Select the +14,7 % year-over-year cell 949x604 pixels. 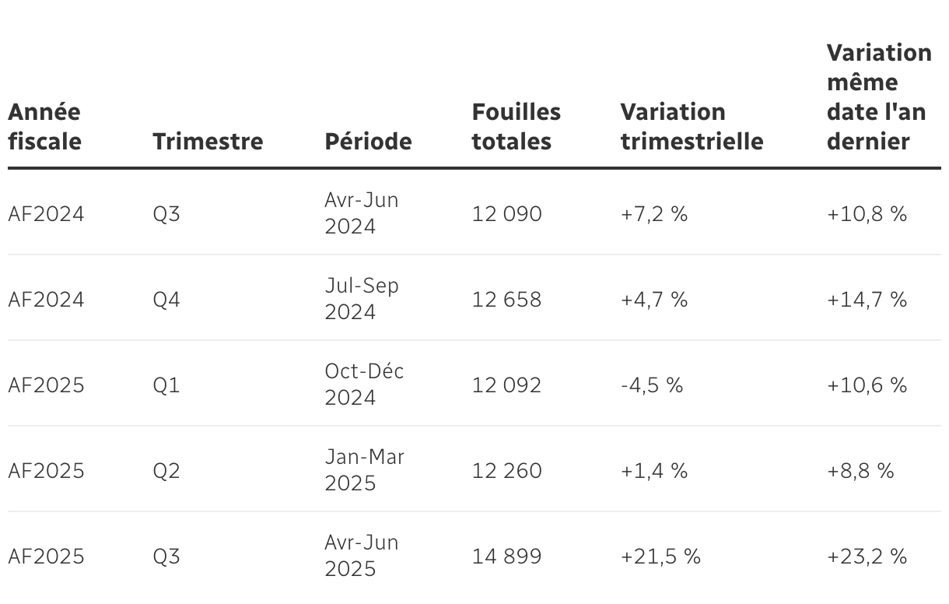[867, 300]
